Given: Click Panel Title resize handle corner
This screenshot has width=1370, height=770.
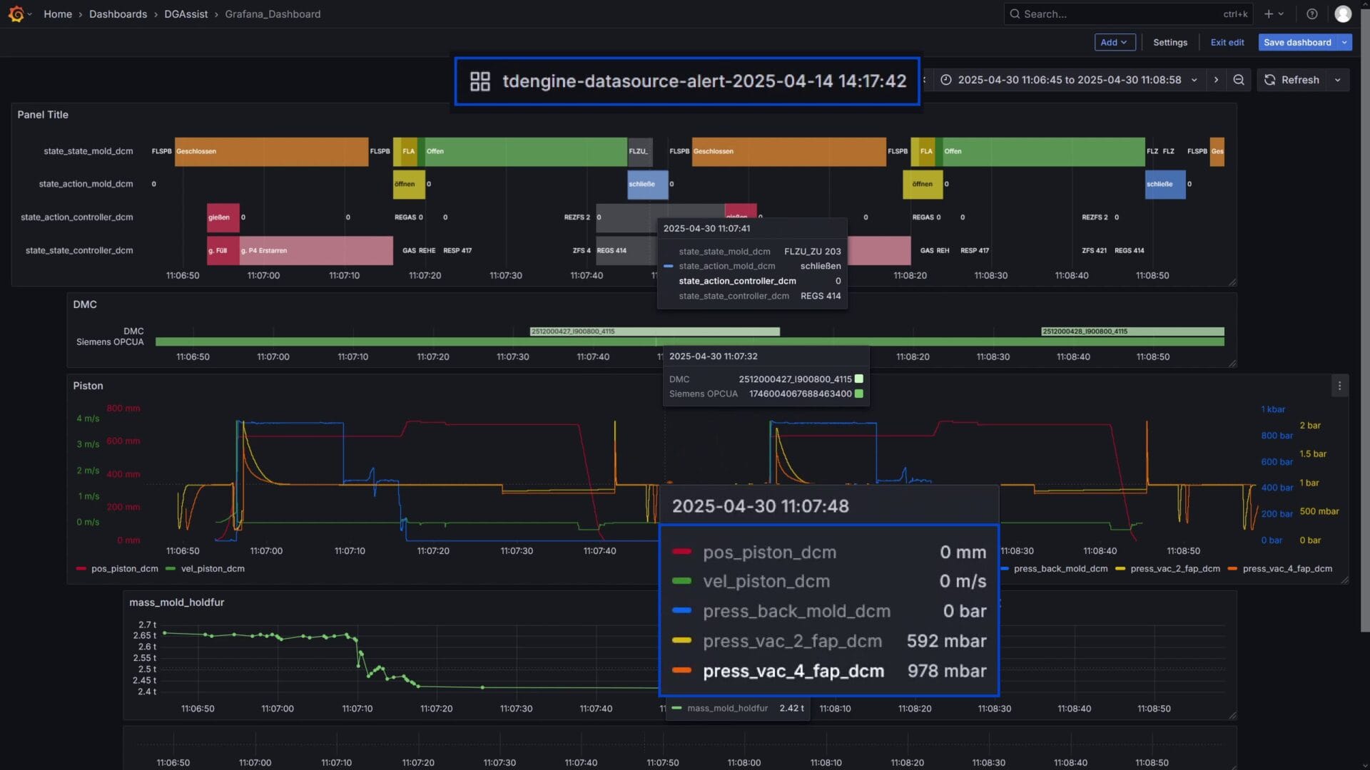Looking at the screenshot, I should click(x=1232, y=282).
